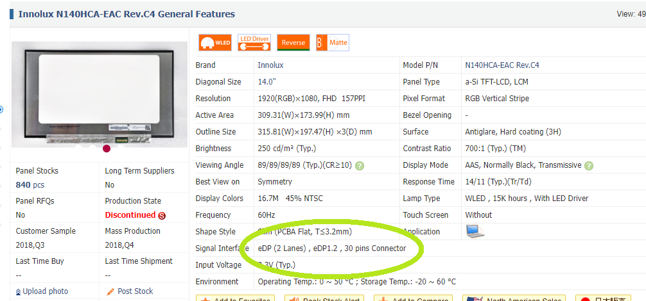646x301 pixels.
Task: Click the Reverse feature badge
Action: click(293, 43)
